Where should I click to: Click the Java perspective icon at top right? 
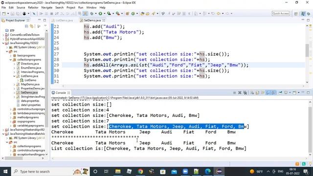(x=303, y=14)
